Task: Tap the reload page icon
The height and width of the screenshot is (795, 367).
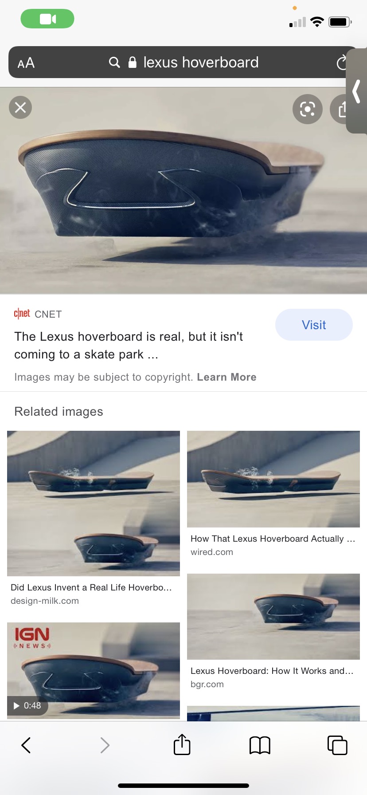Action: click(341, 63)
